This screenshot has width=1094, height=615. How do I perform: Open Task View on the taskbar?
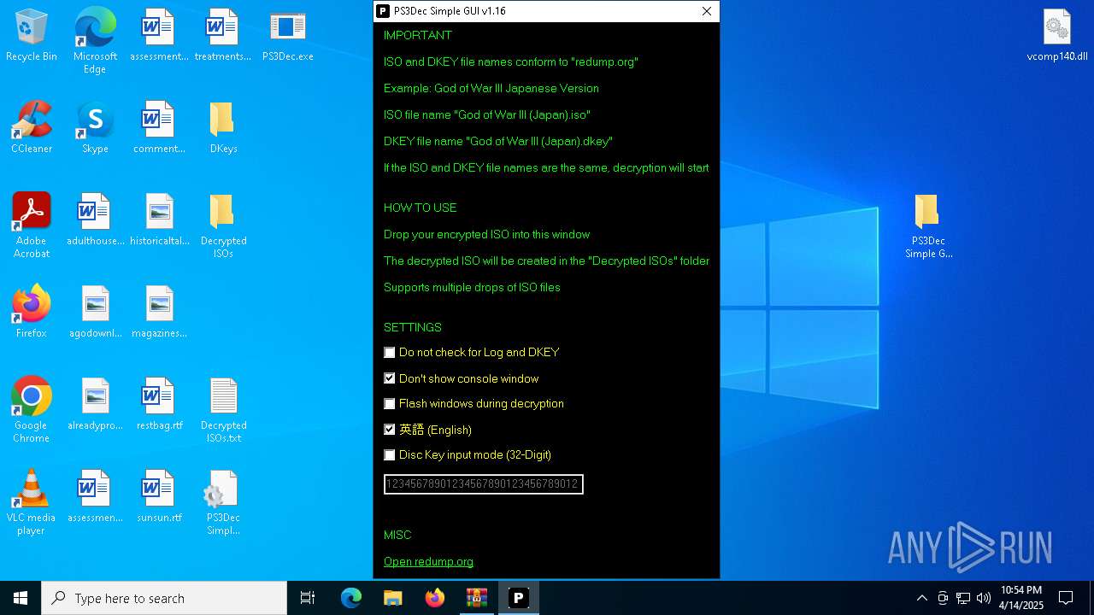308,598
